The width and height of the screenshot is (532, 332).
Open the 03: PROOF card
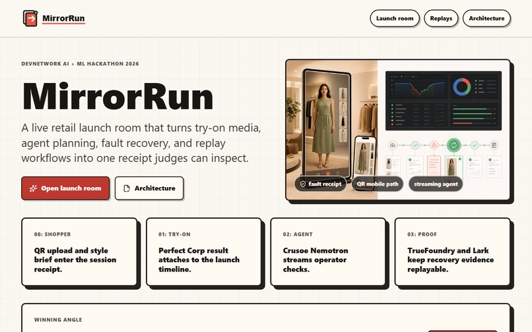point(453,252)
